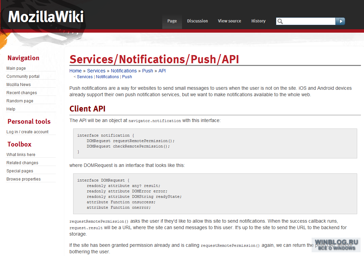This screenshot has width=364, height=256.
Task: Click 'readonly attribute any? result;' code line
Action: click(x=123, y=186)
